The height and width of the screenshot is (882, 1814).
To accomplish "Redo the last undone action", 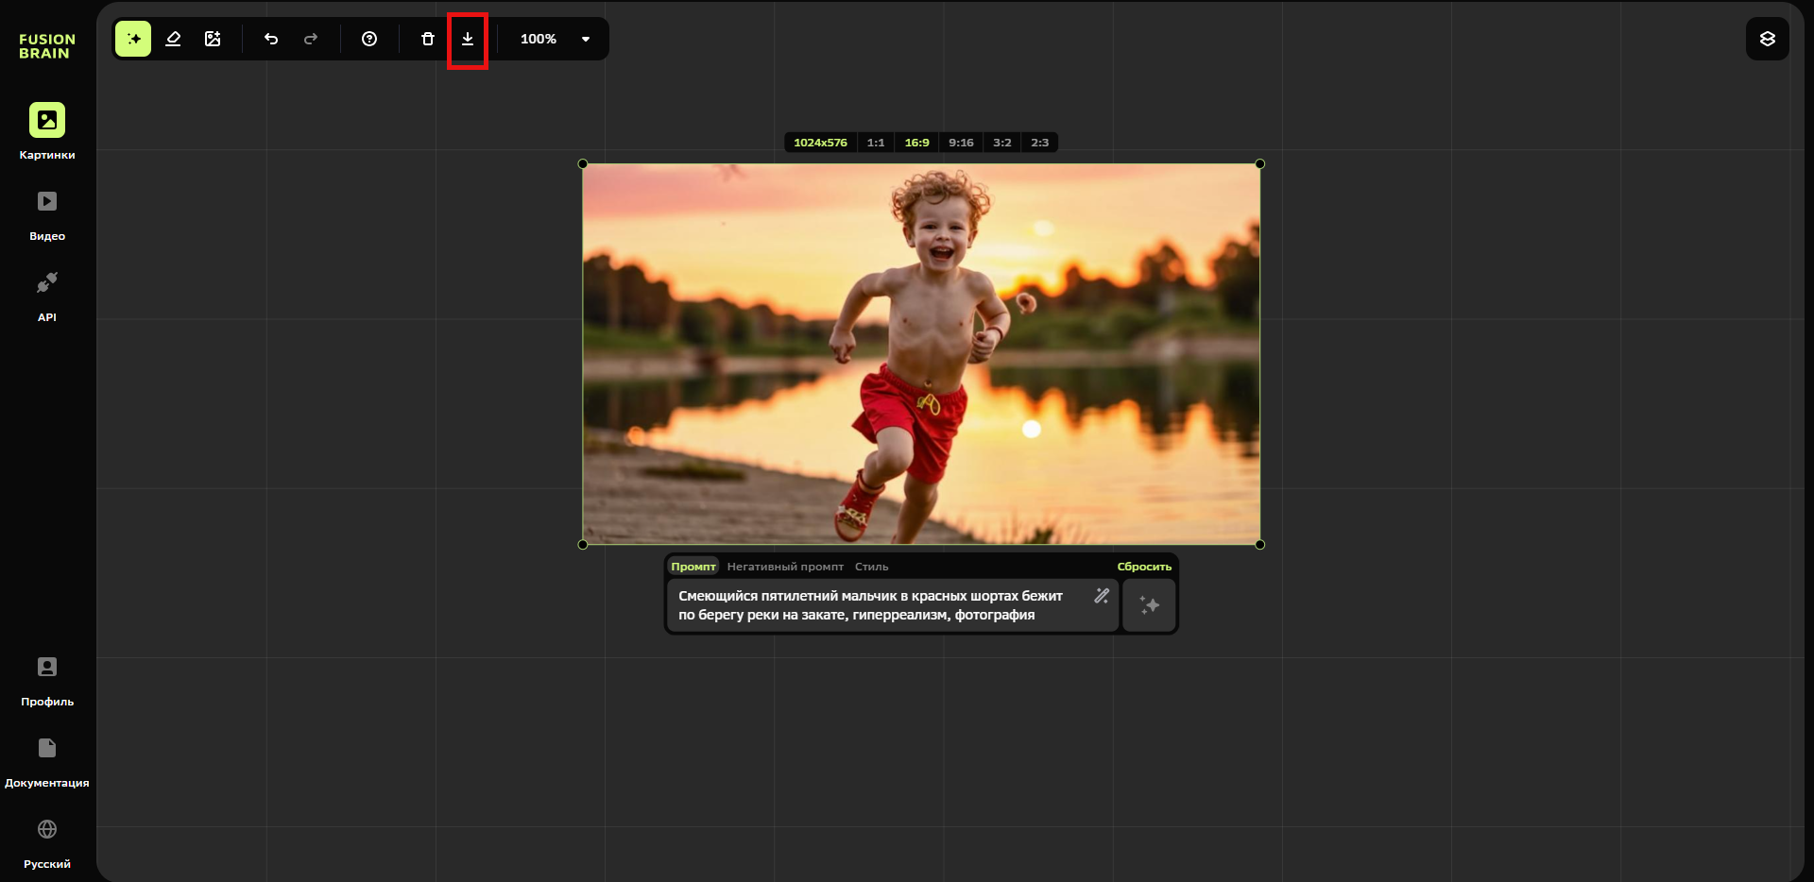I will [x=311, y=39].
